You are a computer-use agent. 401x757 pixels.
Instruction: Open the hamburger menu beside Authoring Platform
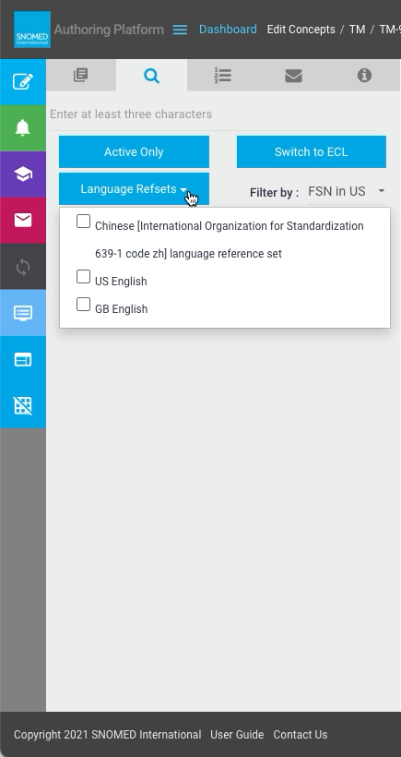coord(180,30)
